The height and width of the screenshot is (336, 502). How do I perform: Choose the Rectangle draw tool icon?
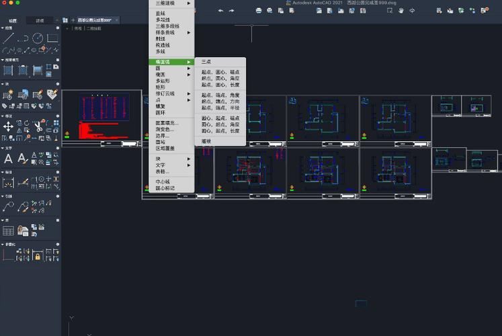click(x=52, y=38)
